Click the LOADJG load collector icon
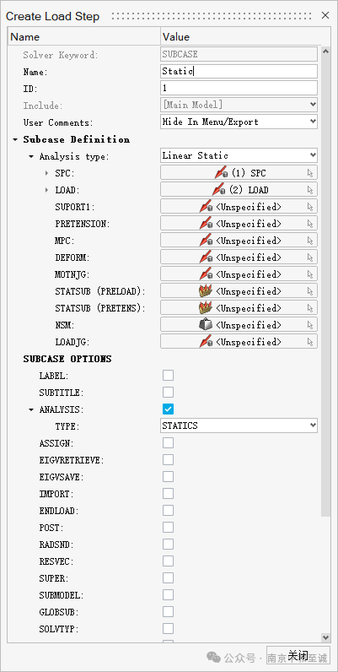The image size is (338, 672). (206, 342)
